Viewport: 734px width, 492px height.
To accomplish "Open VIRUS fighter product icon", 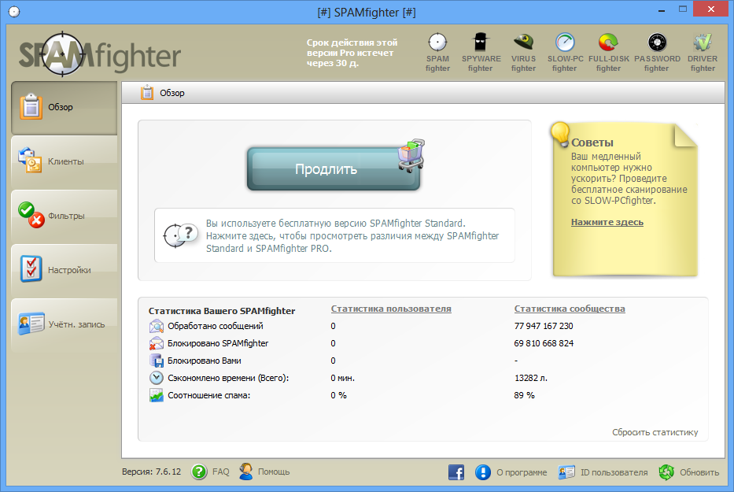I will [523, 52].
